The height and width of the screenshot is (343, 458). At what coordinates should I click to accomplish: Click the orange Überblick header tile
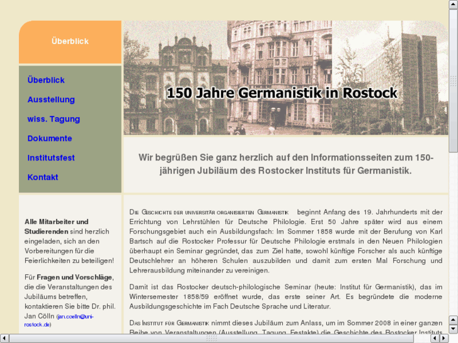pos(70,42)
